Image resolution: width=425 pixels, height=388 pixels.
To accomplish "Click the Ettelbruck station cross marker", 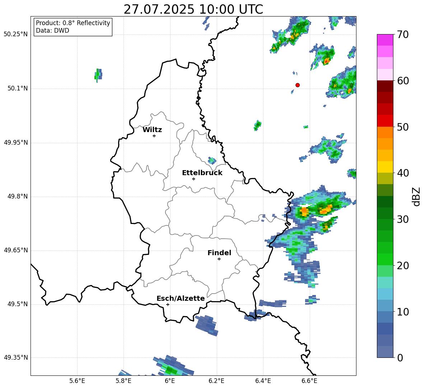I will [x=193, y=179].
